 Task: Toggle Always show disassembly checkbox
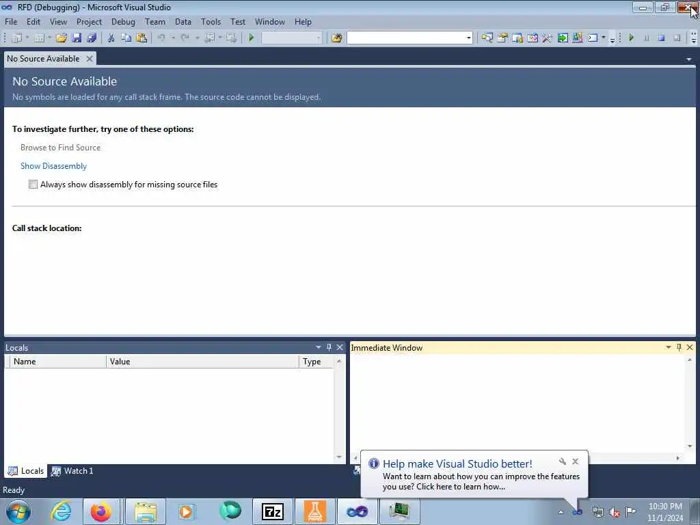point(33,185)
